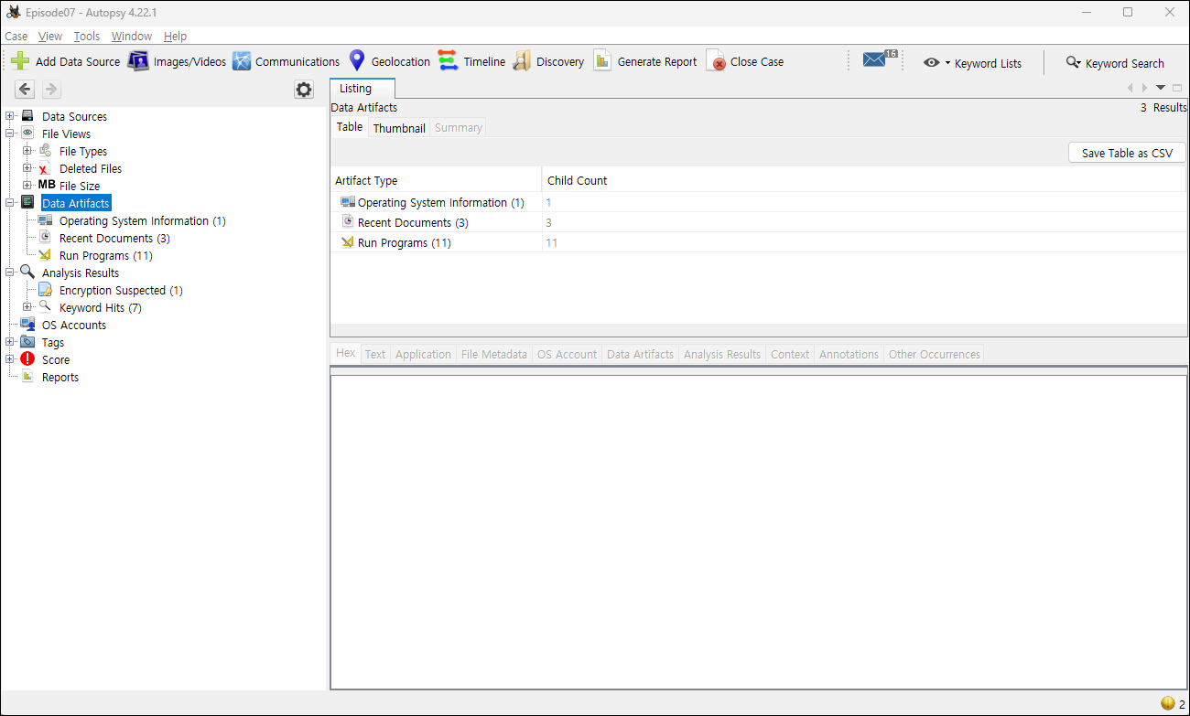Viewport: 1190px width, 716px height.
Task: Expand the Tags node
Action: click(10, 342)
